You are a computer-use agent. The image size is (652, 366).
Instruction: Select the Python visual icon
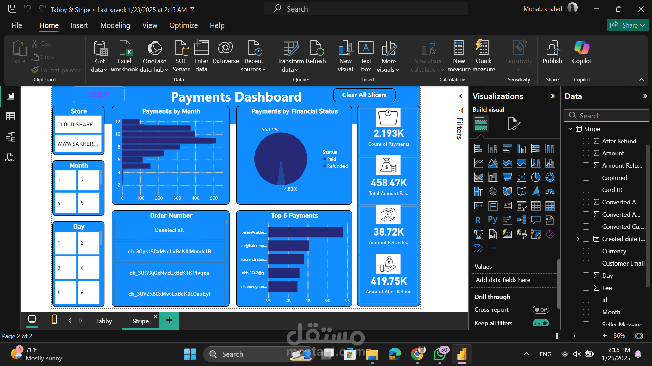point(493,220)
